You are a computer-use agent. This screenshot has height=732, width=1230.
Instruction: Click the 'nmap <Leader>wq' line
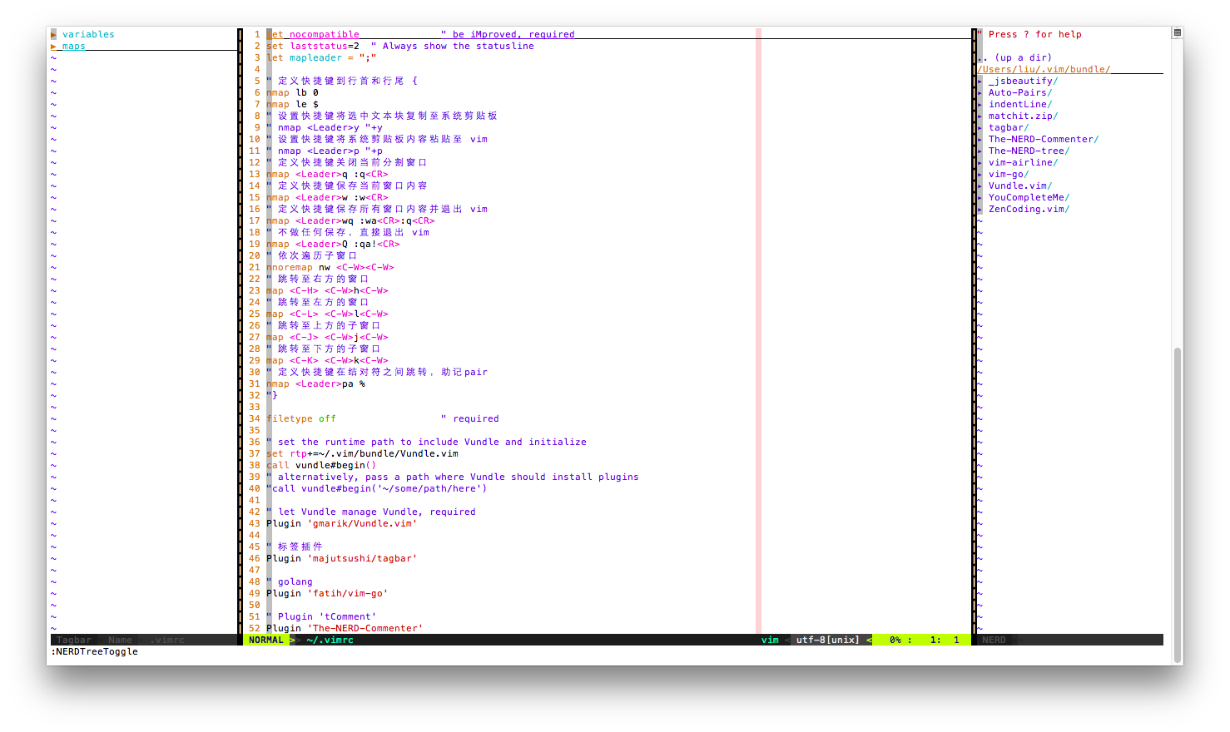(350, 221)
